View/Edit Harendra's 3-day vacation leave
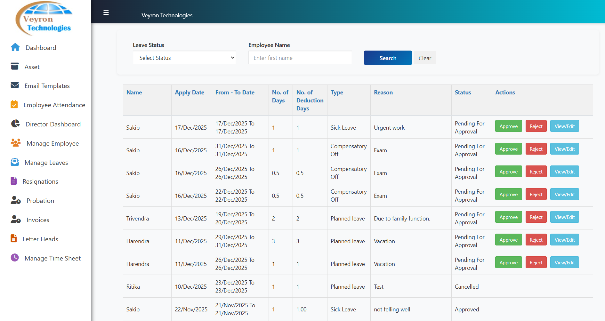Viewport: 605px width, 321px height. 564,240
